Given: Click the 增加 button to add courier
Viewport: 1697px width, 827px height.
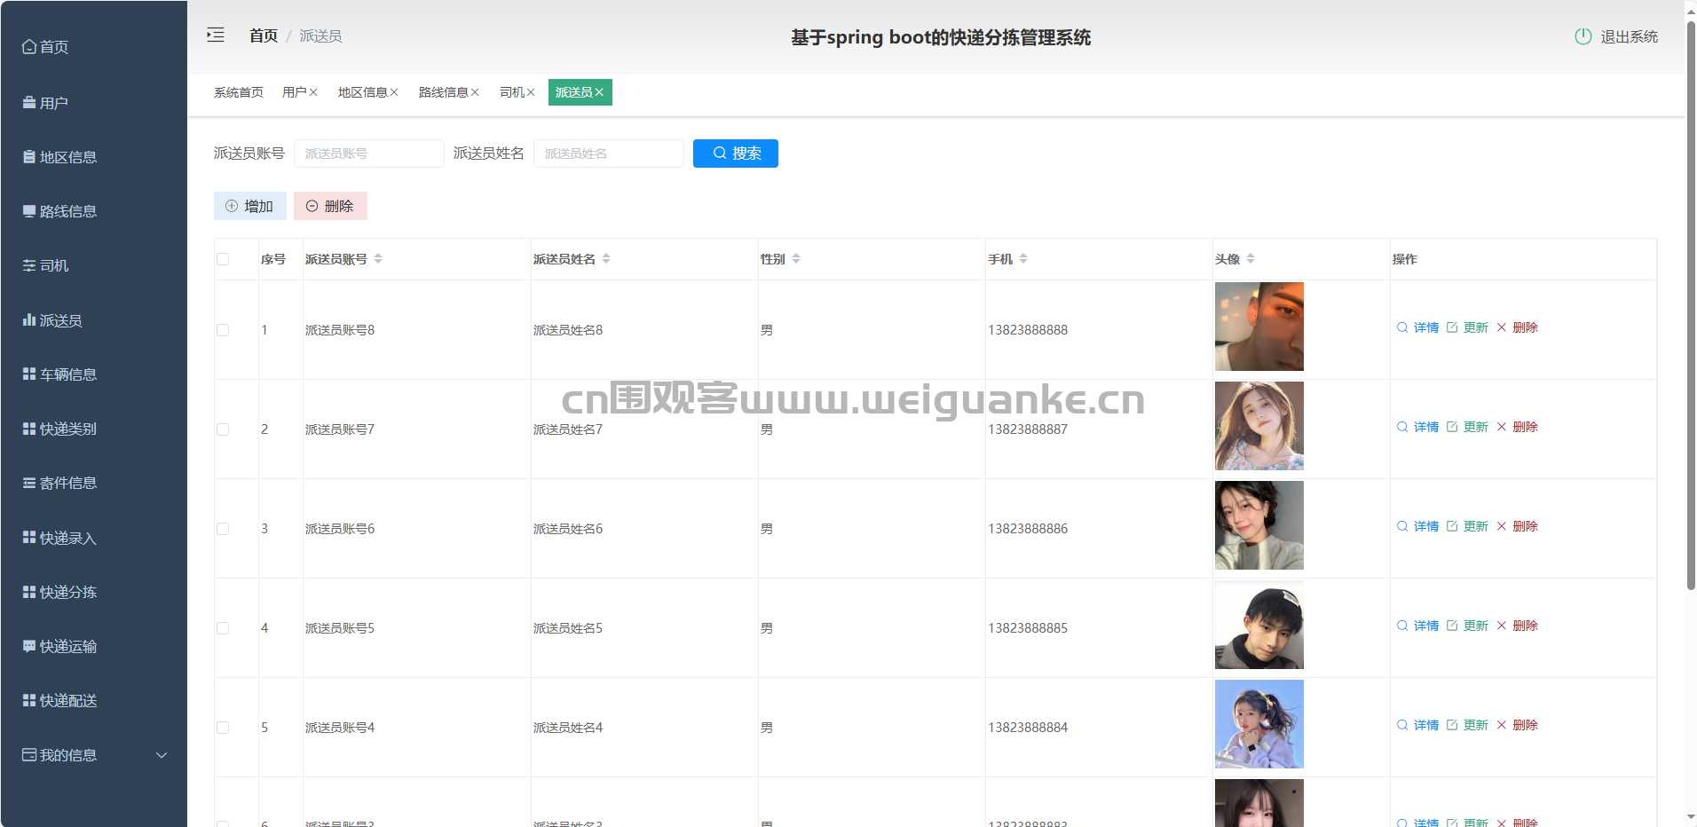Looking at the screenshot, I should (x=249, y=206).
